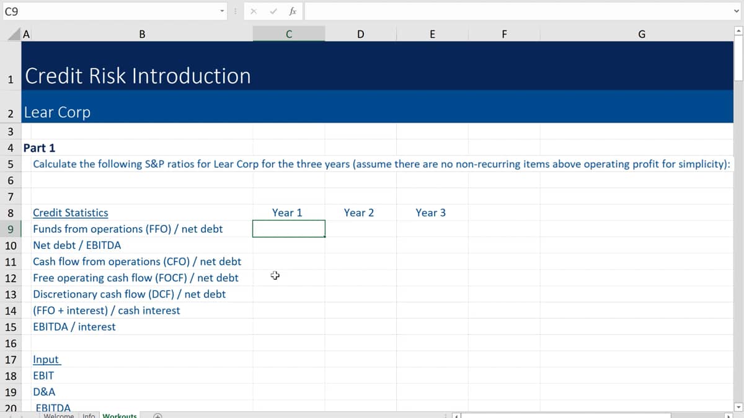Click the 'Part 1' cell
Viewport: 744px width, 418px height.
[39, 148]
